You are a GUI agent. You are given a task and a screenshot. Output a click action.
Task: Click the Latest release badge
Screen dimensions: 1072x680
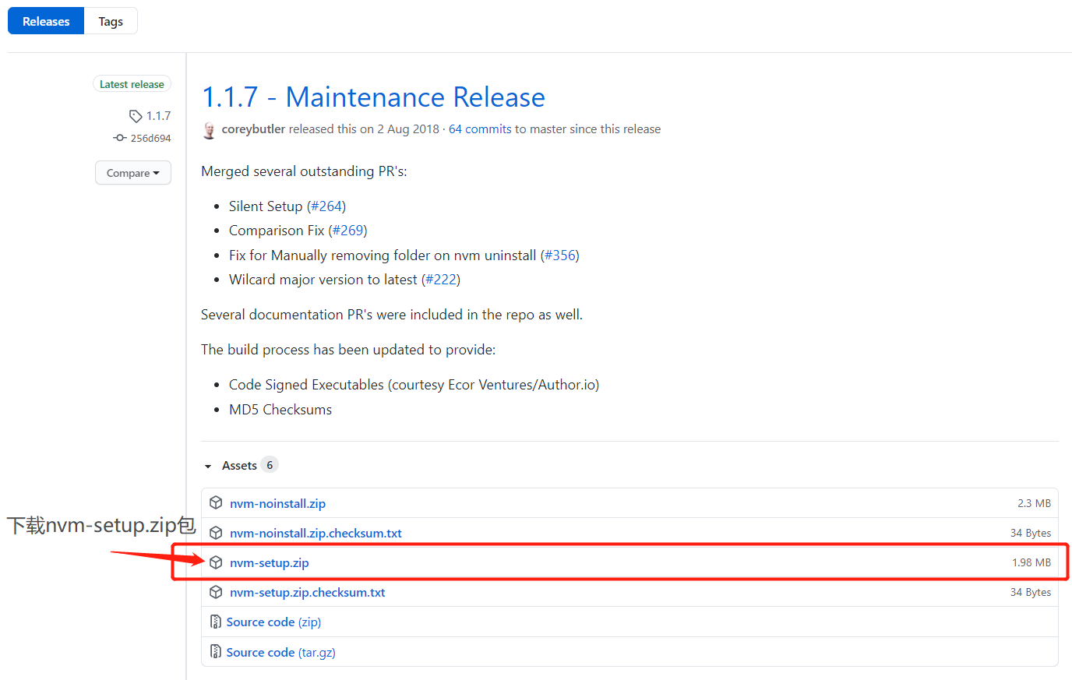tap(132, 84)
